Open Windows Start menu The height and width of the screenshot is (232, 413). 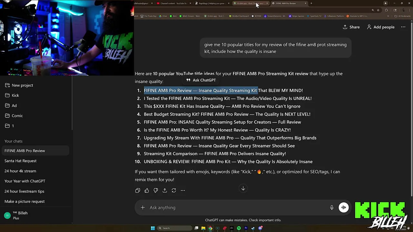coord(153,228)
